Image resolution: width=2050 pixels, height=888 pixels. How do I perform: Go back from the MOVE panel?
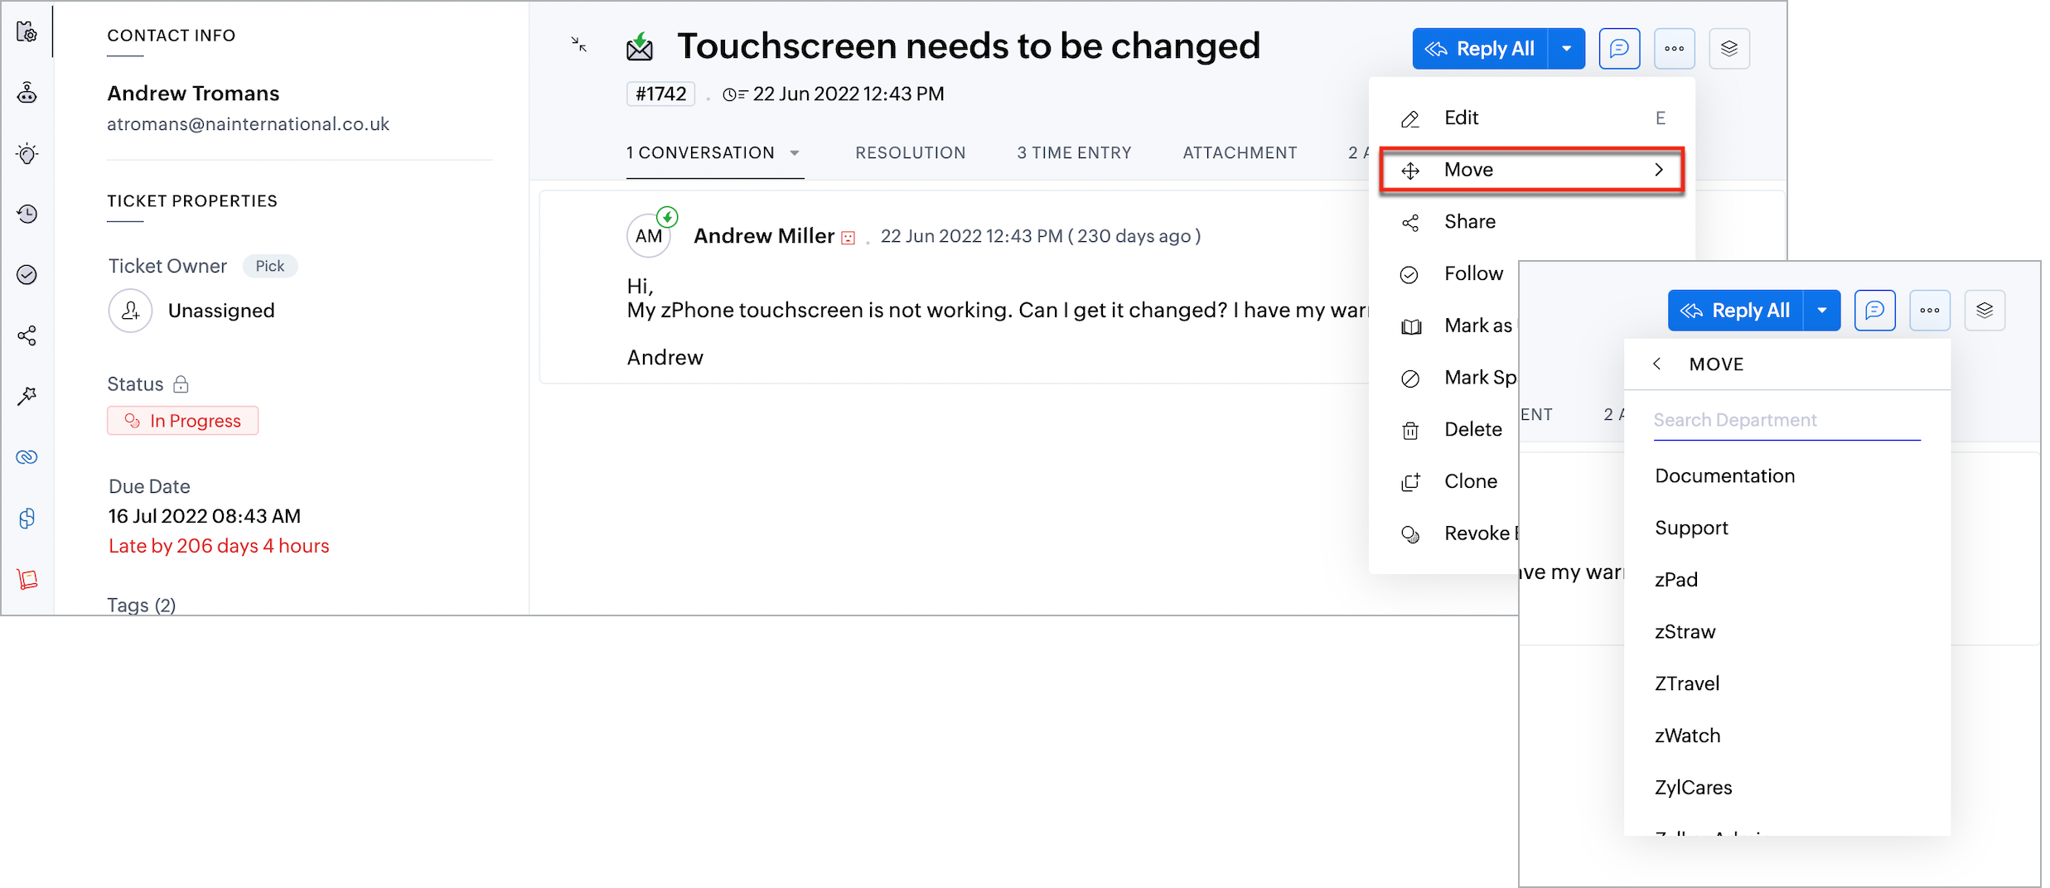pyautogui.click(x=1656, y=364)
